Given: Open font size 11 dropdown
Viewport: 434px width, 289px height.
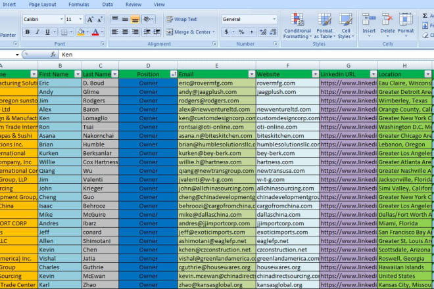Looking at the screenshot, I should pos(80,19).
